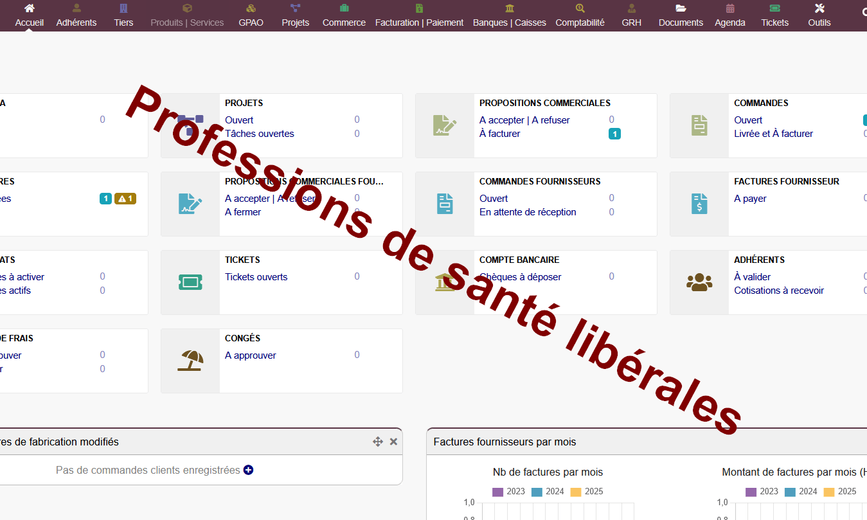867x520 pixels.
Task: Click the plus icon after 'clients enregistrées'
Action: (248, 470)
